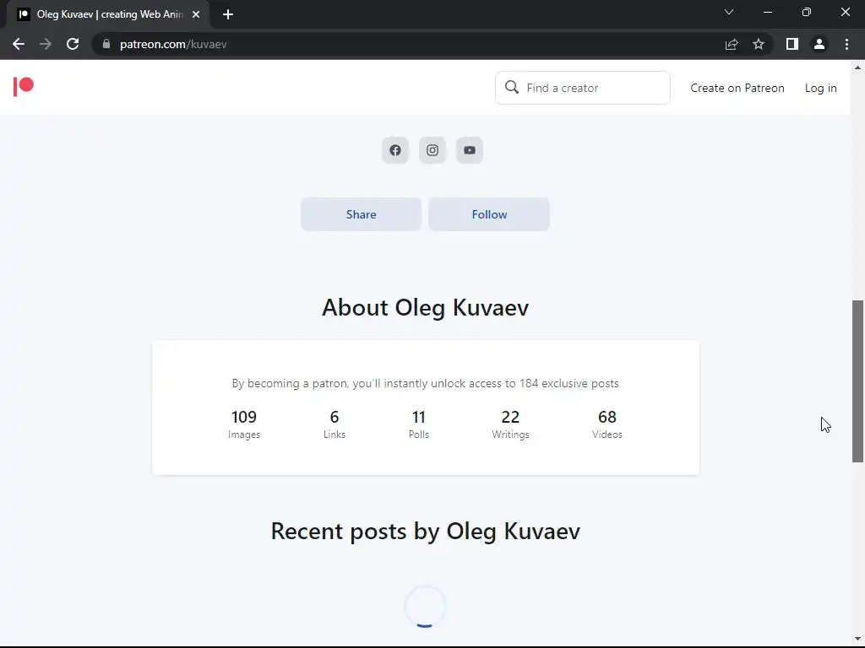
Task: Click the Follow button
Action: coord(489,214)
